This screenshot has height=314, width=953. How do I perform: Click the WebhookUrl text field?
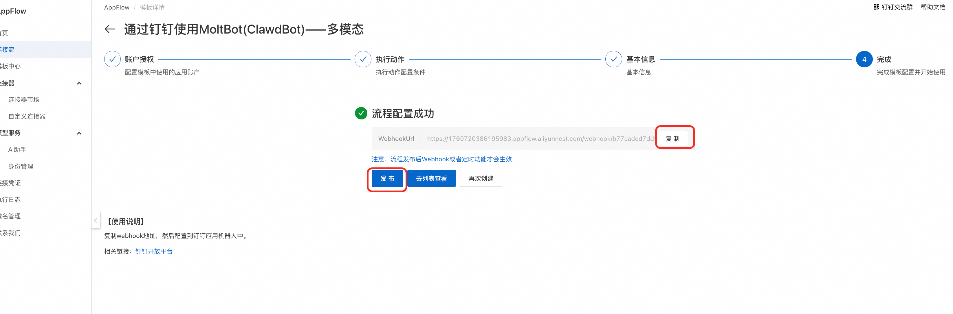pos(538,138)
